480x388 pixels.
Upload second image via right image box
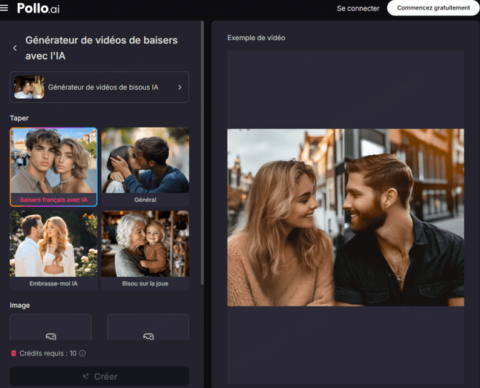tap(148, 327)
